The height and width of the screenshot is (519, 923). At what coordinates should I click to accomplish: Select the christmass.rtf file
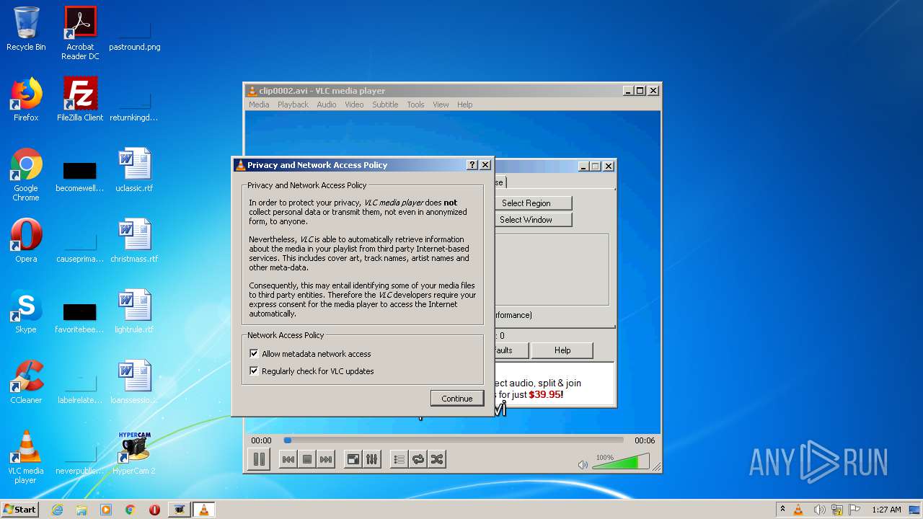pos(134,240)
